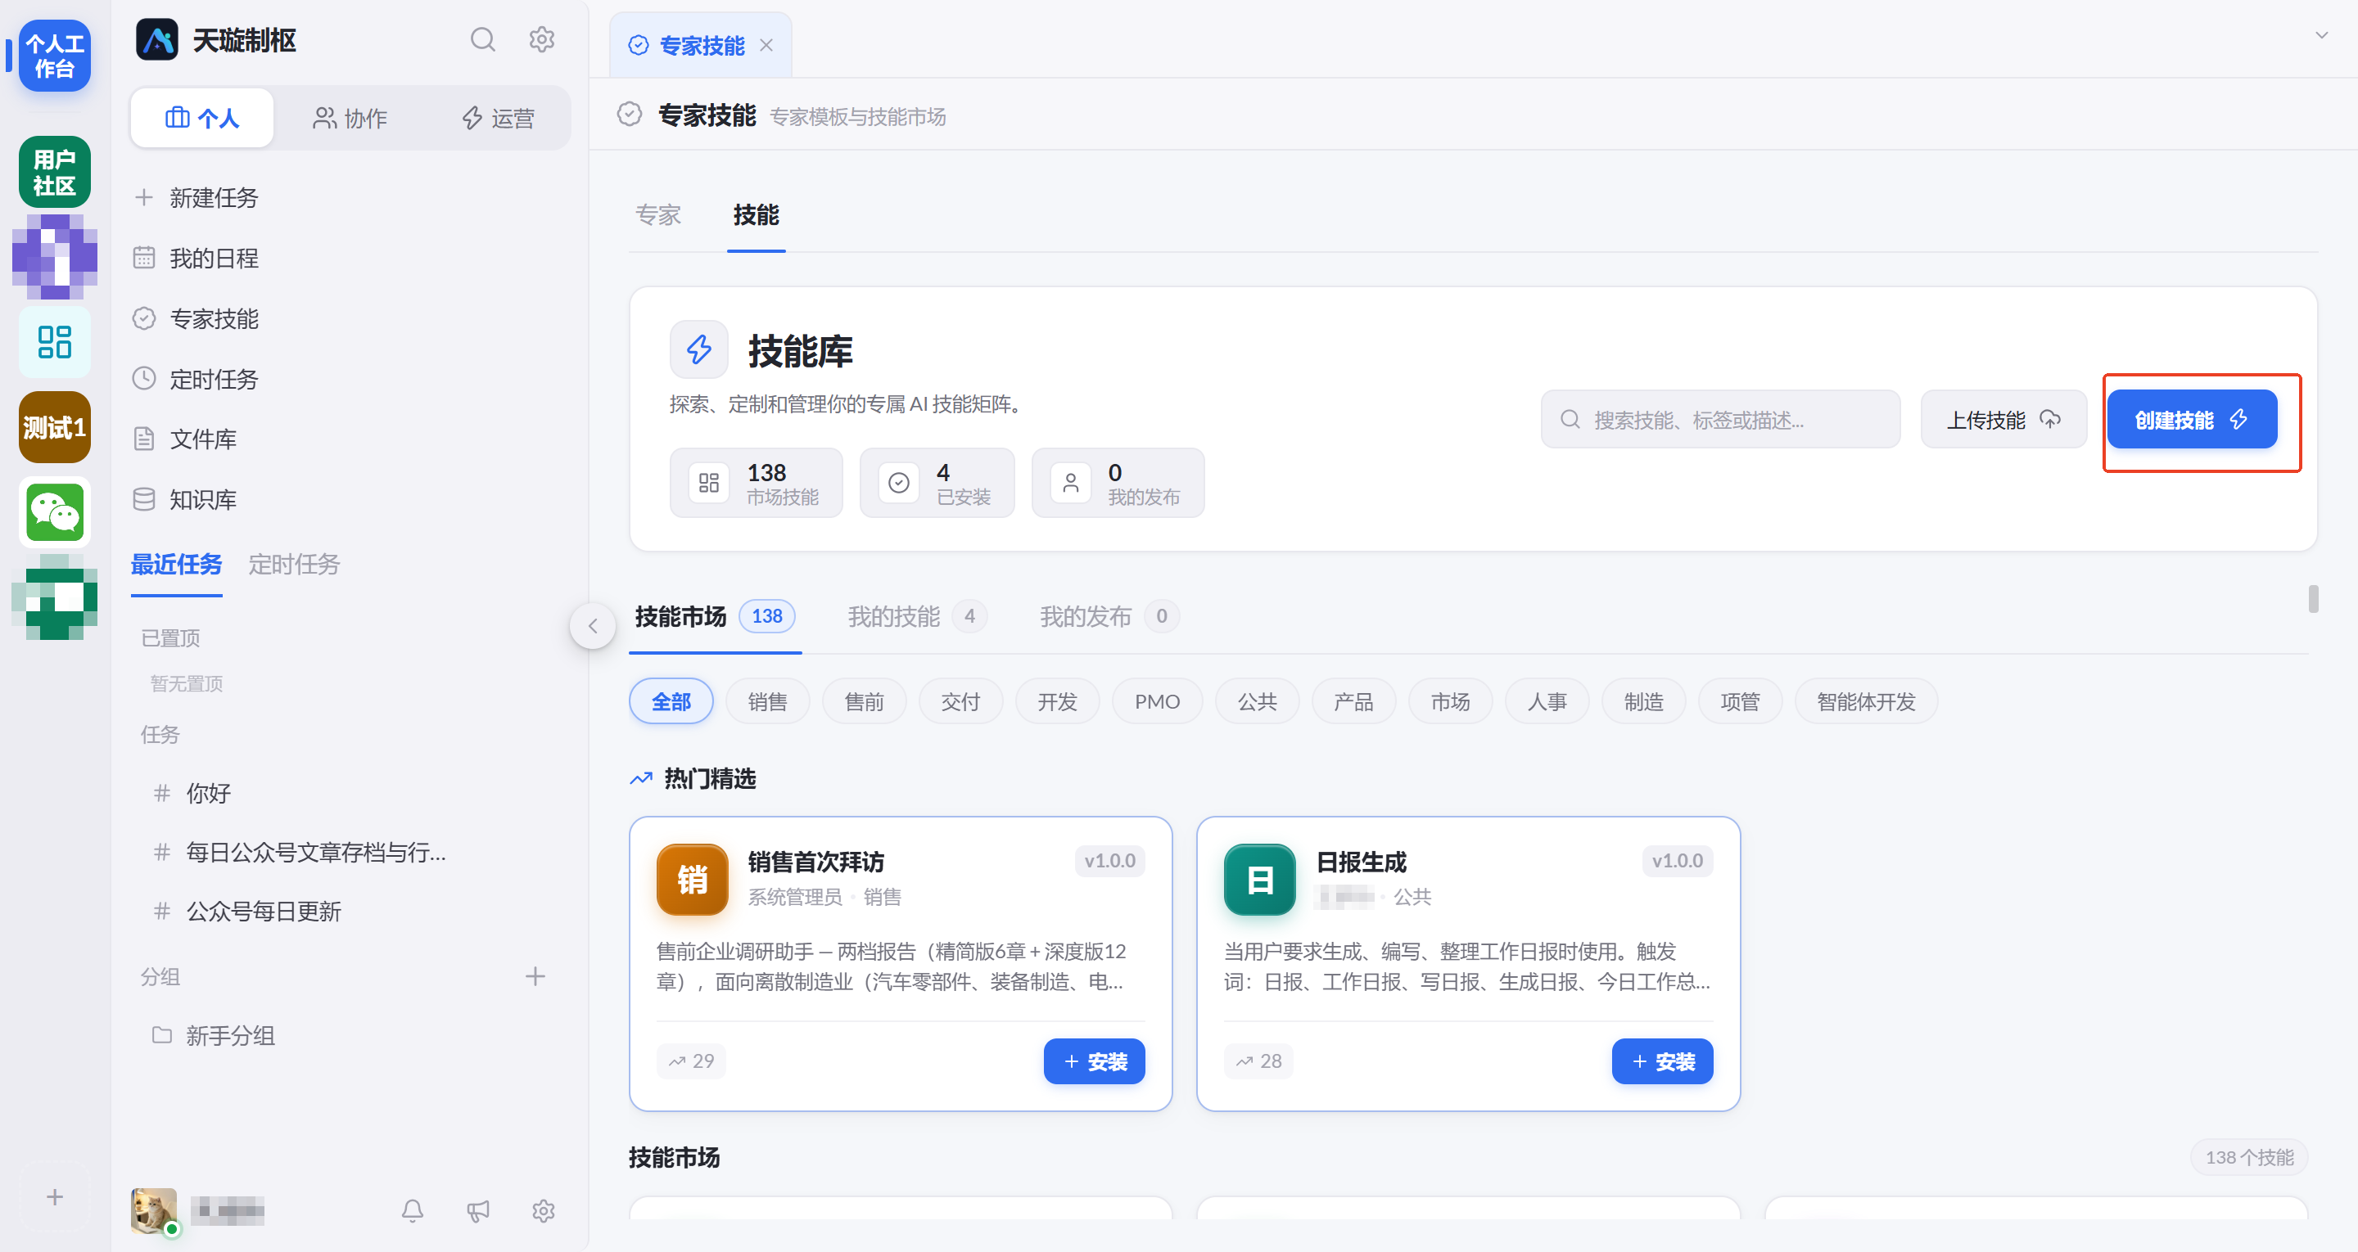Open task 公众号每日更新

pos(350,912)
